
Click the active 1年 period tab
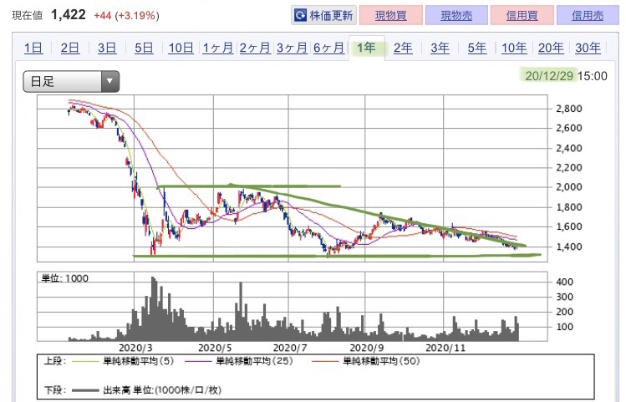click(366, 48)
